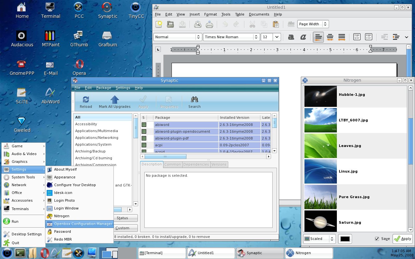Screen dimensions: 415x259
Task: Click the tab type selector on ruler
Action: (x=158, y=50)
